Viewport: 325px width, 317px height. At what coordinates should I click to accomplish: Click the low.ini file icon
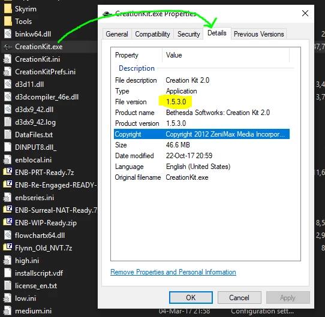pos(8,298)
